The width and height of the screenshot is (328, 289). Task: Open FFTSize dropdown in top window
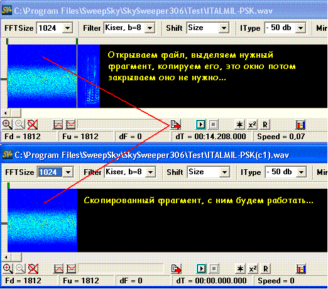click(x=68, y=28)
